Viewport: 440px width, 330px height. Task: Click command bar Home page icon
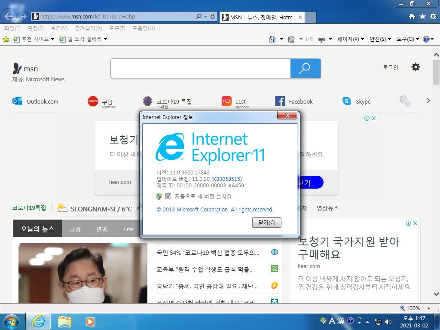[x=272, y=39]
